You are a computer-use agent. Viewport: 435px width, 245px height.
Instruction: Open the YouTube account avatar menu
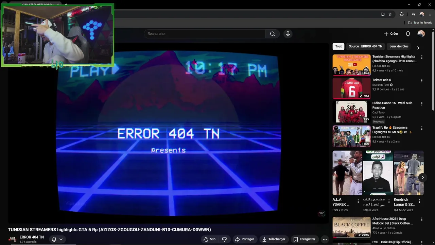coord(421,34)
